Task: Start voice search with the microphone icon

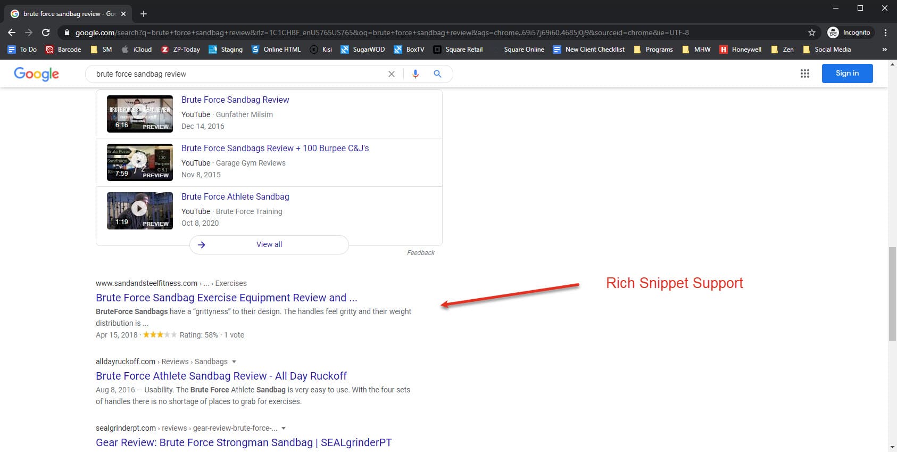Action: [x=416, y=74]
